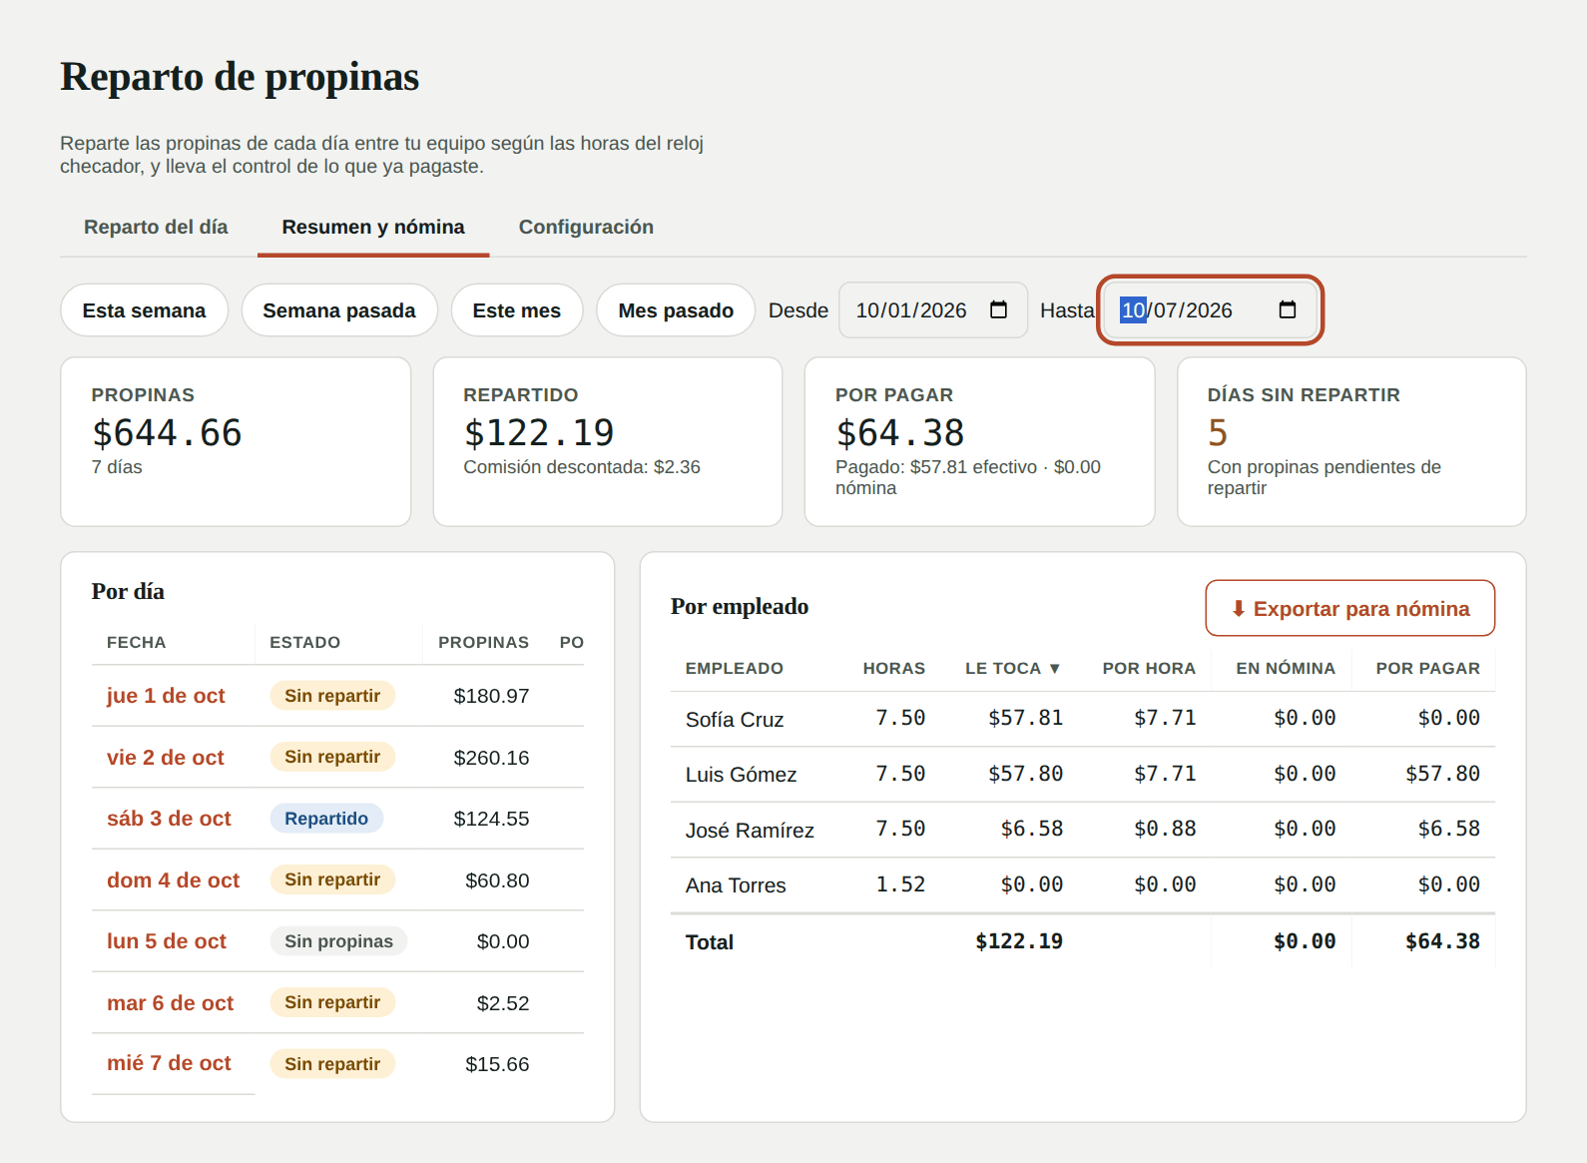The width and height of the screenshot is (1587, 1163).
Task: Switch to the Reparto del día tab
Action: [x=156, y=227]
